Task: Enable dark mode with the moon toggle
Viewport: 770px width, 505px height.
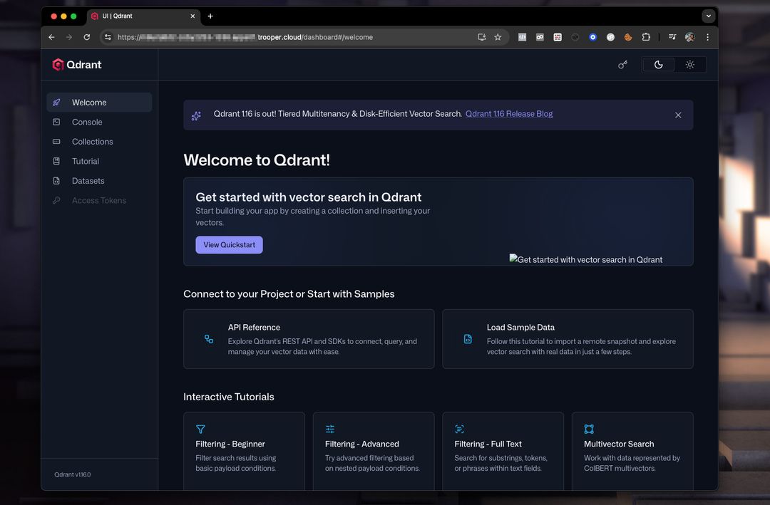Action: click(x=657, y=64)
